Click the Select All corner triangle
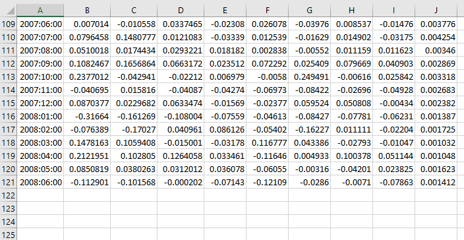The width and height of the screenshot is (464, 240). 11,11
